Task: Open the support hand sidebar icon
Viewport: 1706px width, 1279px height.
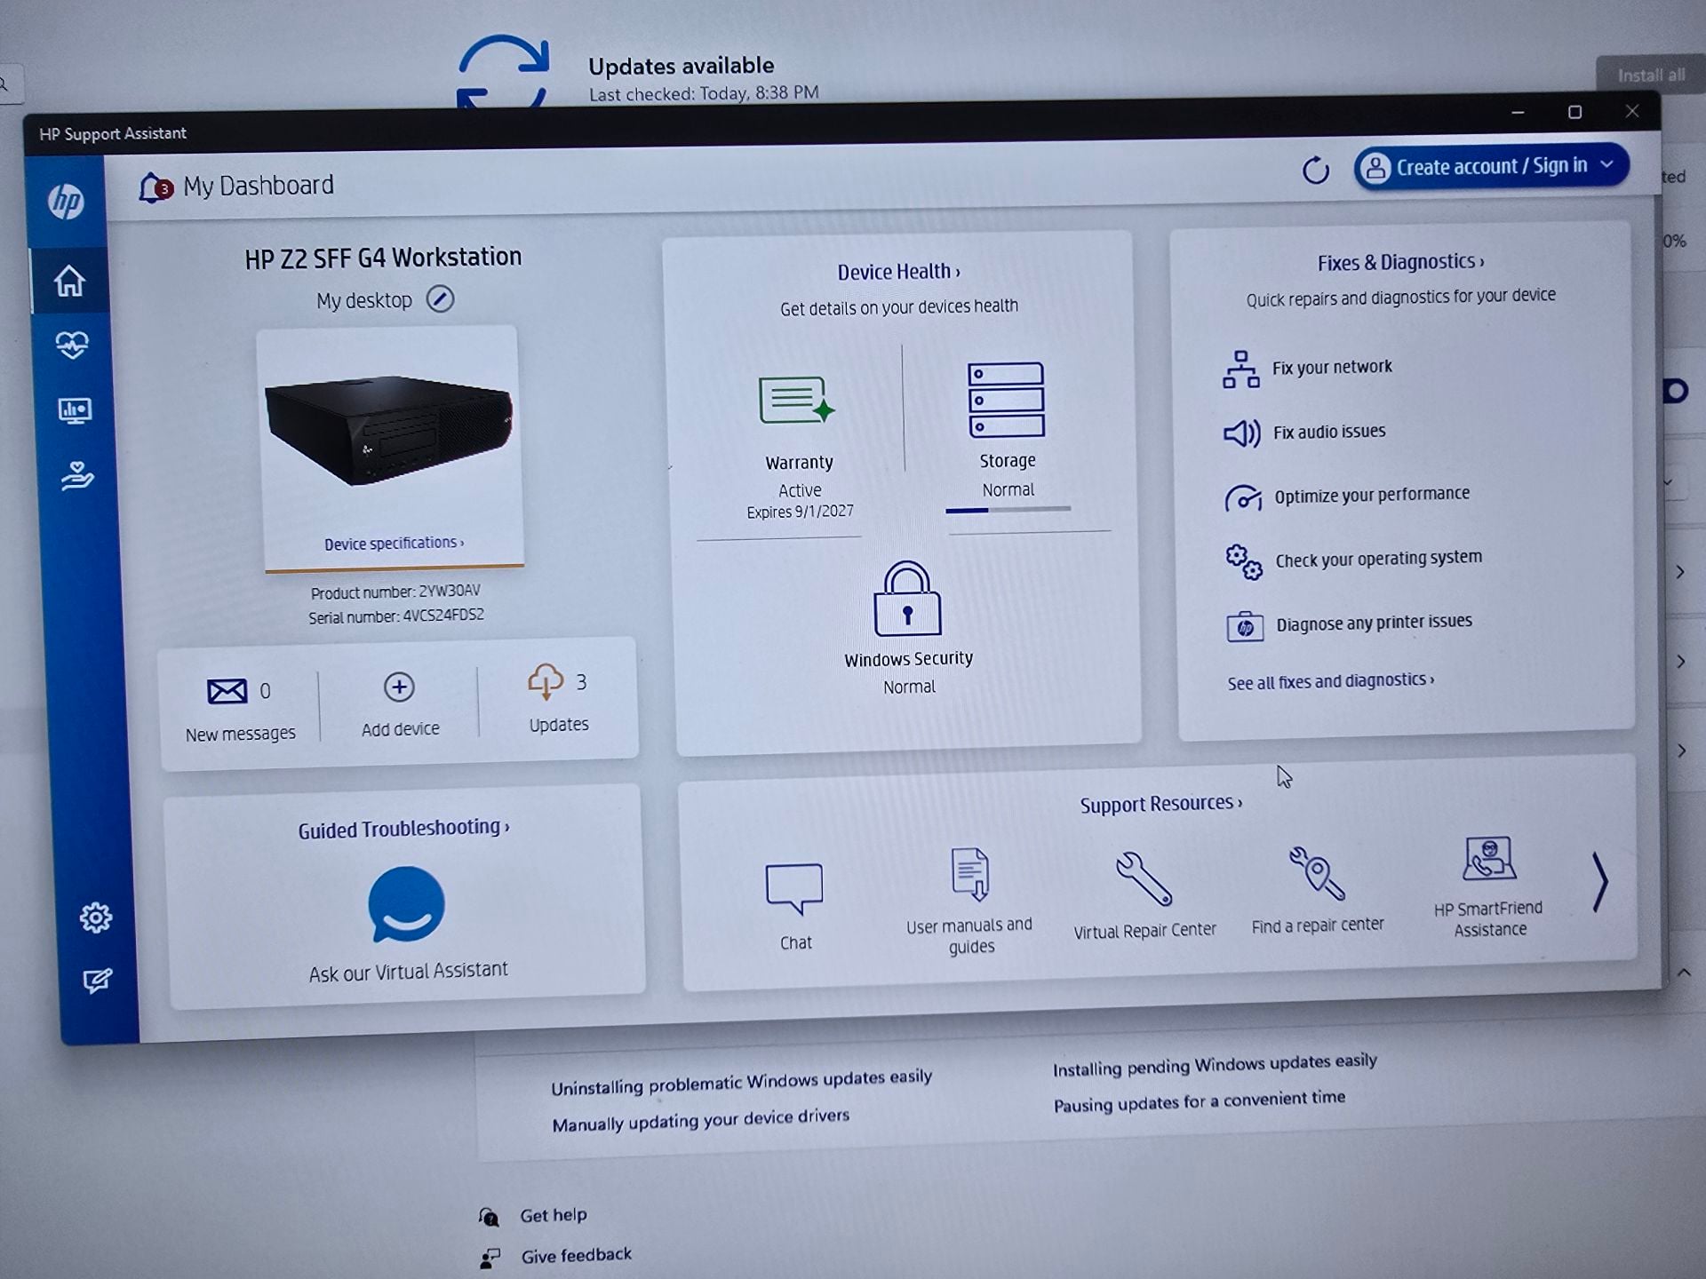Action: click(x=77, y=475)
